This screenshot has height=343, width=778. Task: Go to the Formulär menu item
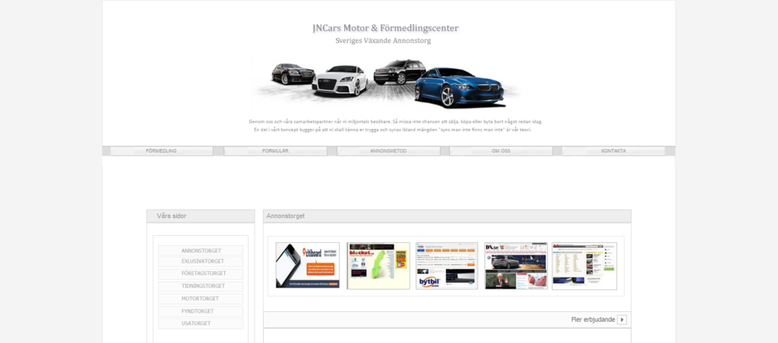pos(275,151)
